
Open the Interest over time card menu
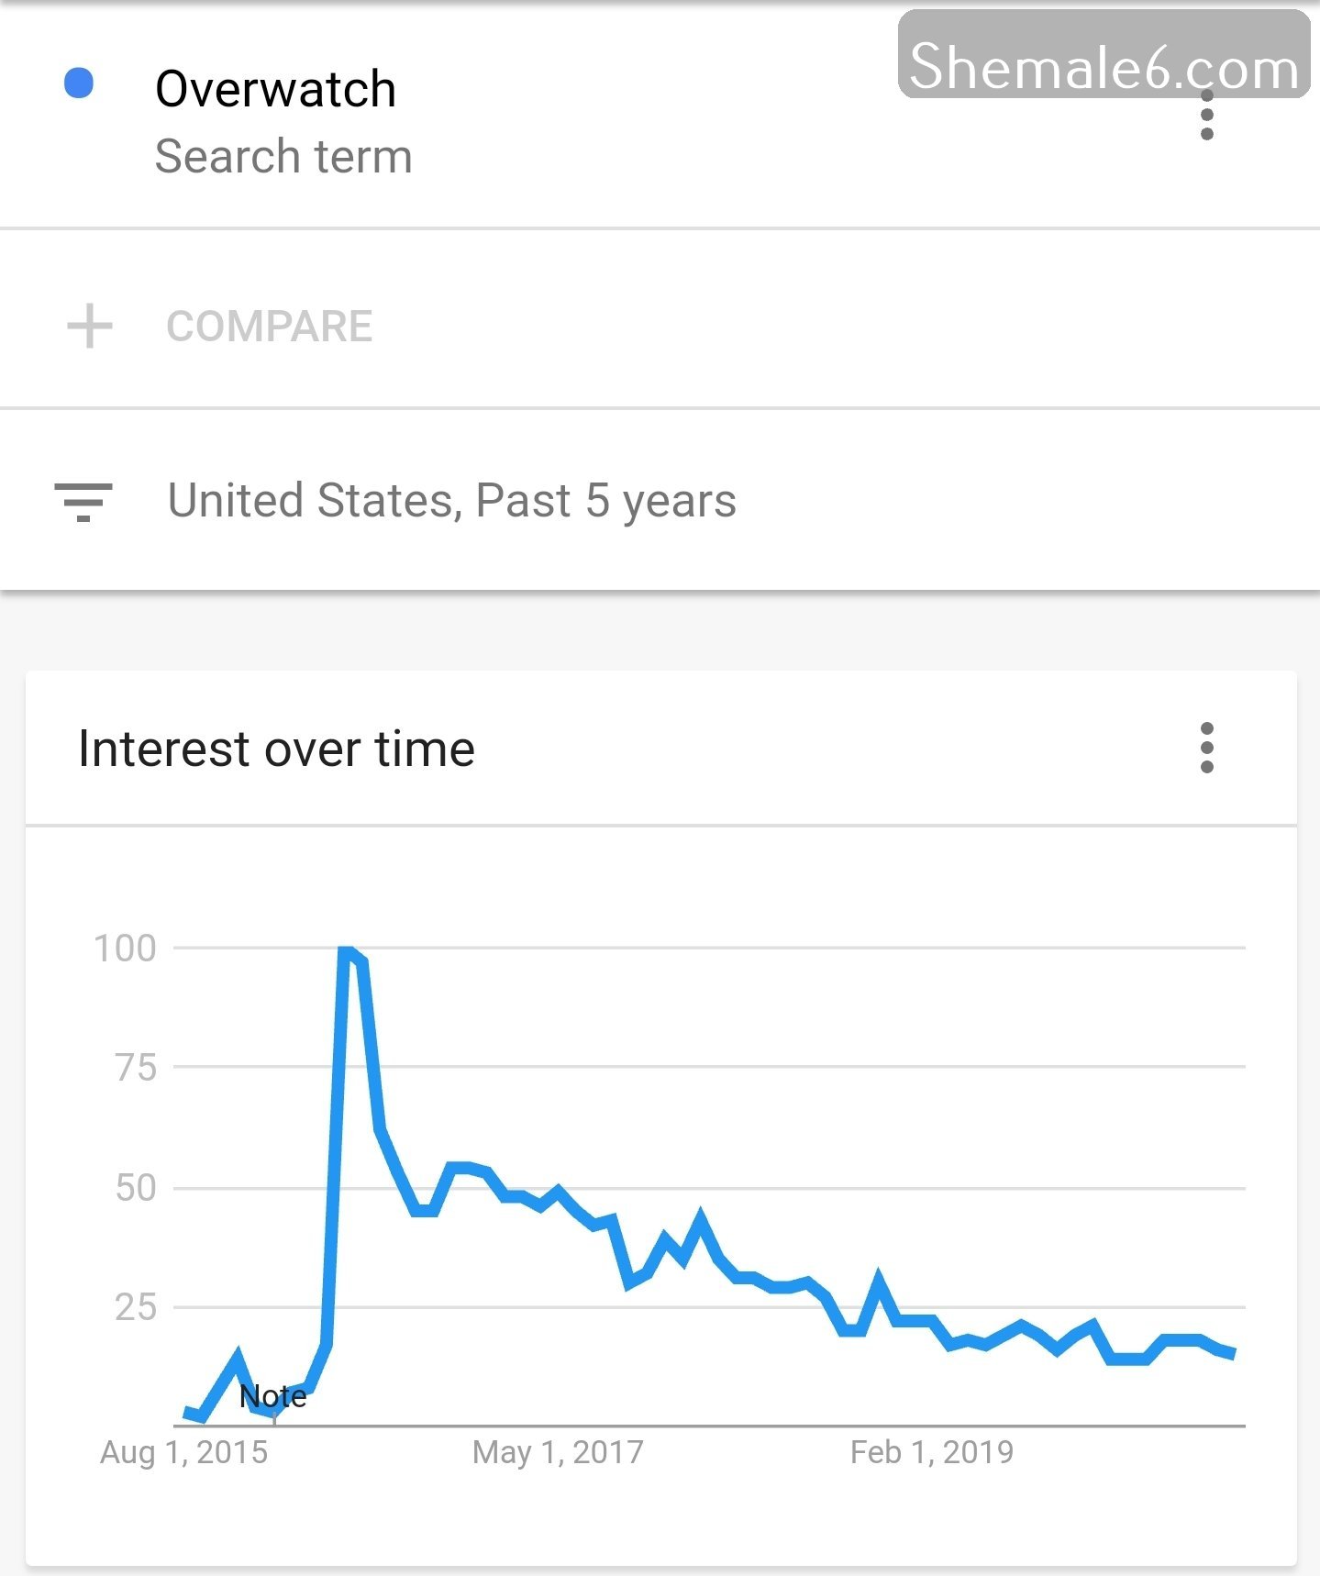coord(1206,748)
